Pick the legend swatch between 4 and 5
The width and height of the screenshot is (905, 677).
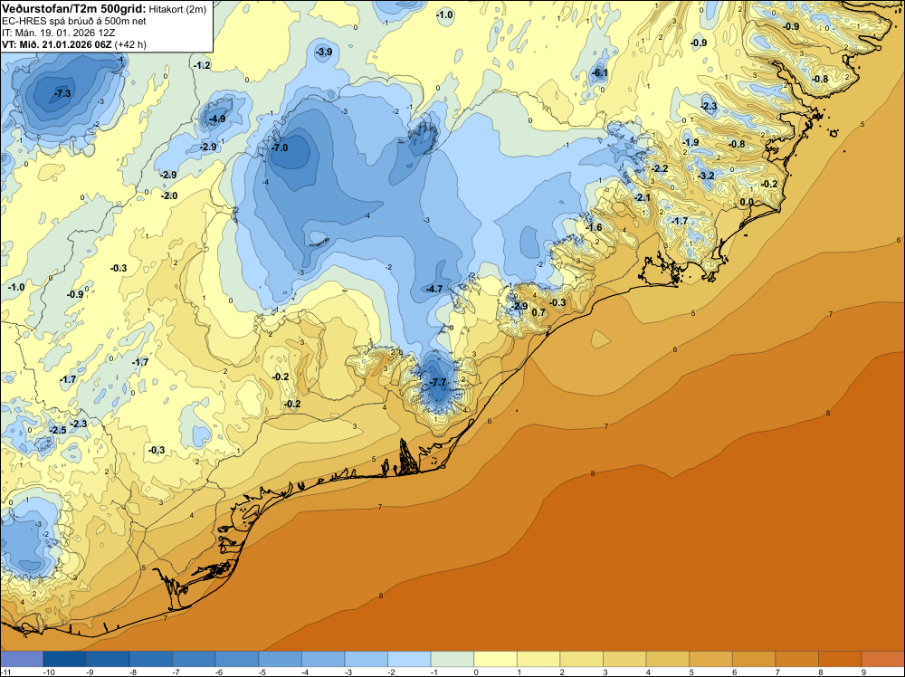pos(668,659)
